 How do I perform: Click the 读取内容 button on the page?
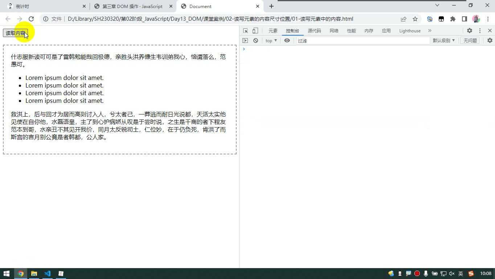15,33
